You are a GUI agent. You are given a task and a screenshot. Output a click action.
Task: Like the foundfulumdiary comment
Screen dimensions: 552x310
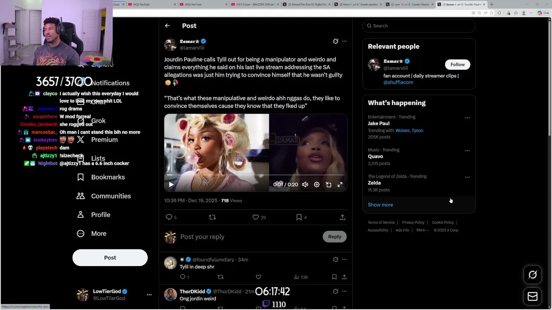point(258,277)
